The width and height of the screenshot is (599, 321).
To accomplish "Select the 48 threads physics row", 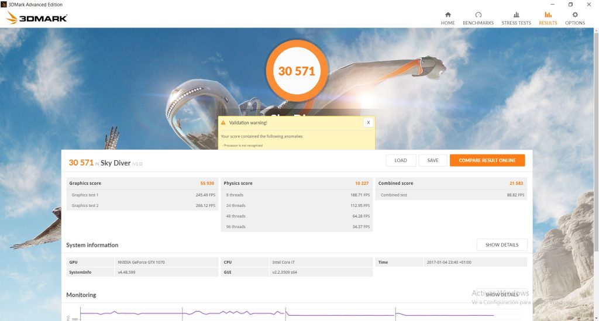I will (x=297, y=216).
